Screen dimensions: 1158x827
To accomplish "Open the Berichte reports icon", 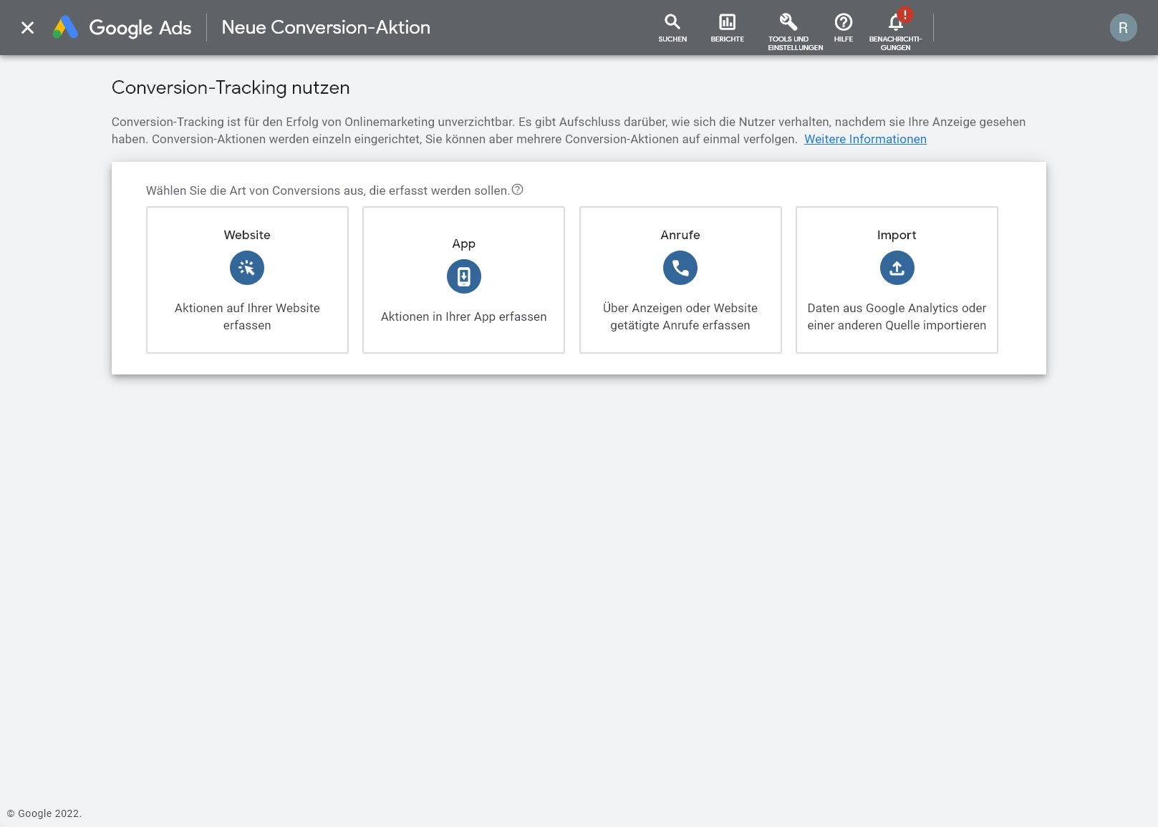I will coord(727,22).
